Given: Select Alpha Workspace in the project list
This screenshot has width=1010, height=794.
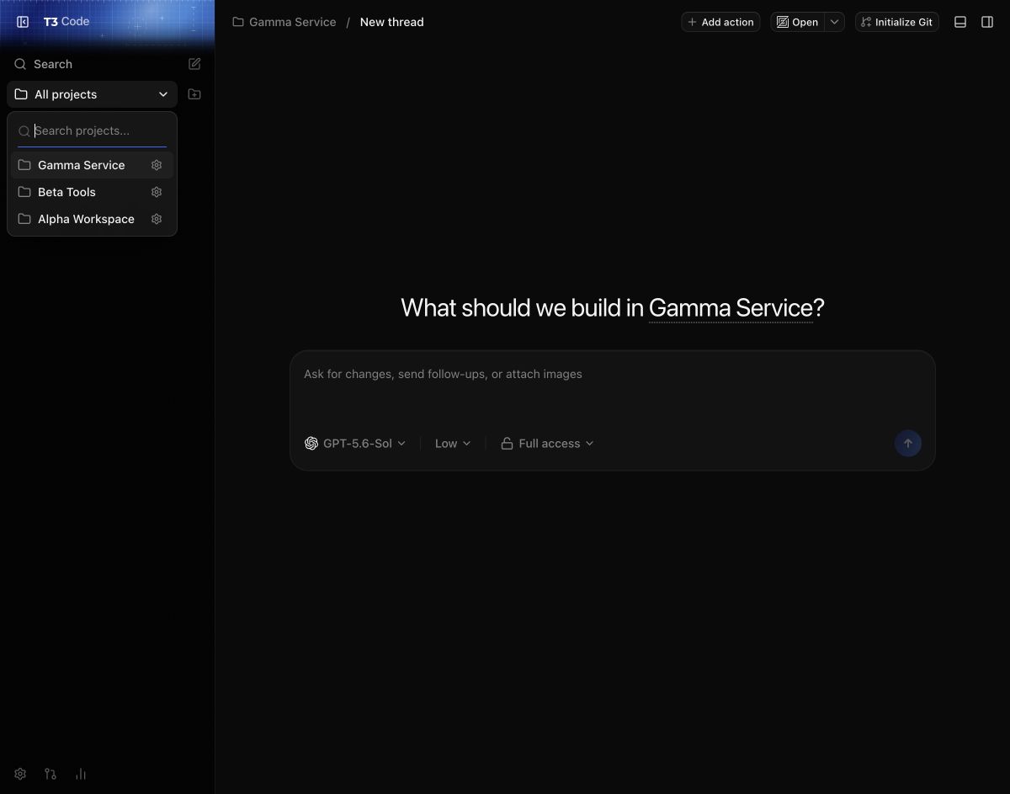Looking at the screenshot, I should click(x=93, y=219).
